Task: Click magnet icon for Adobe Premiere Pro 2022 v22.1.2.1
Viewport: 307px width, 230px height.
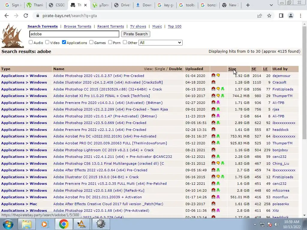Action: (213, 129)
